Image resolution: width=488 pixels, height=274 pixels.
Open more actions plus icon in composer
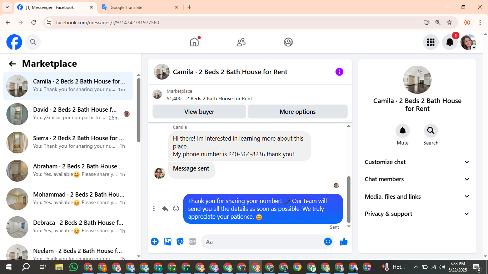[x=155, y=242]
